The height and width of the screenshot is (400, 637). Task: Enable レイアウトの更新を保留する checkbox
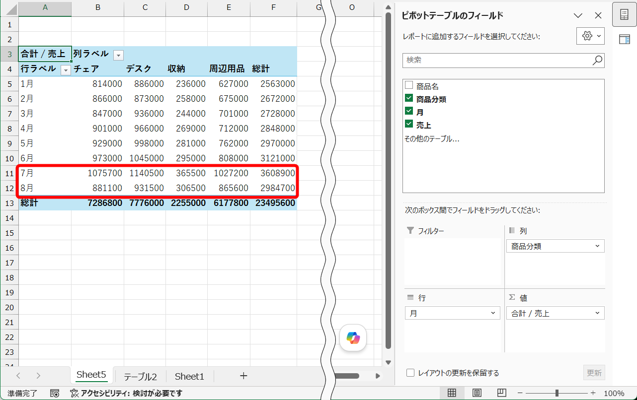pyautogui.click(x=410, y=373)
